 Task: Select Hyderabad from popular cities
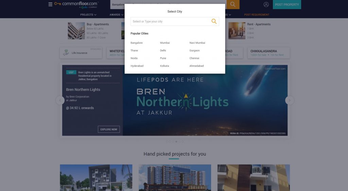[137, 66]
